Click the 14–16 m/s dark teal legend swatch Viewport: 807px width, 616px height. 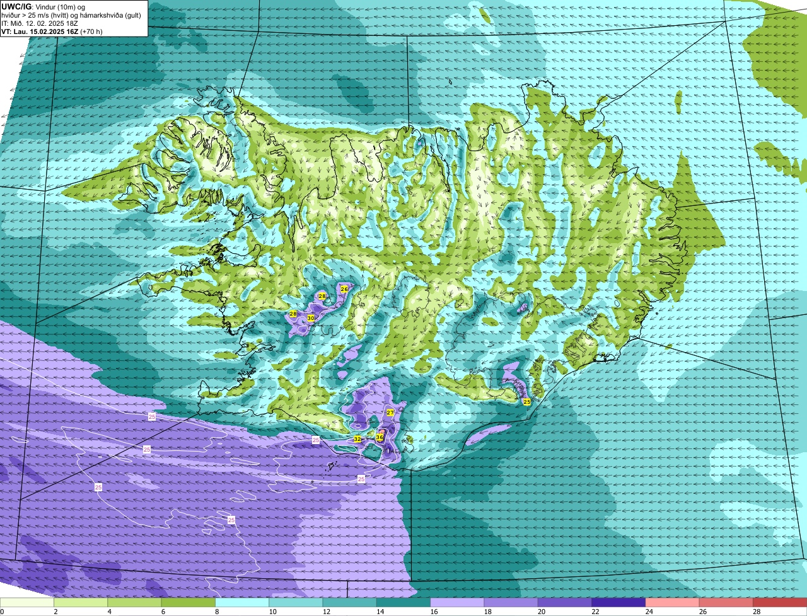(x=403, y=602)
